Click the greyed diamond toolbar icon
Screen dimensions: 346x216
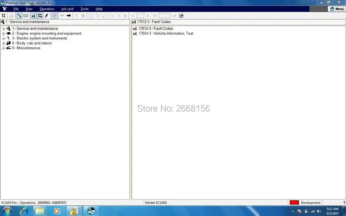click(x=97, y=16)
